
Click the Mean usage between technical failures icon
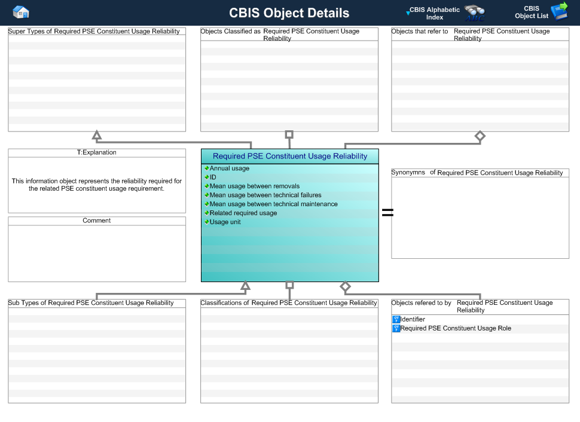click(207, 195)
